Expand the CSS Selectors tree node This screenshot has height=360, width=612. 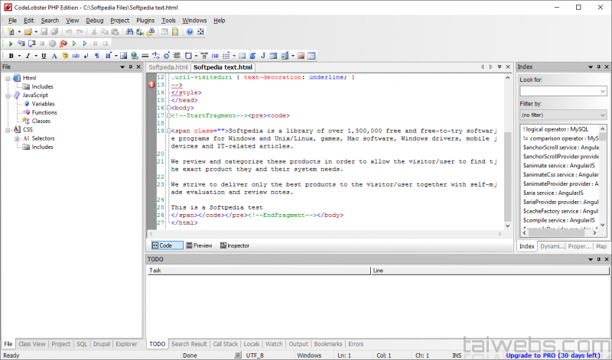(17, 138)
